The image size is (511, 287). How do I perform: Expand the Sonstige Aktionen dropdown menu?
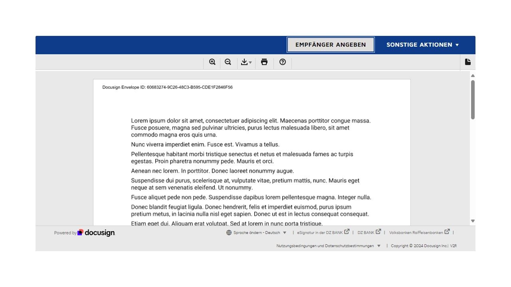coord(422,45)
